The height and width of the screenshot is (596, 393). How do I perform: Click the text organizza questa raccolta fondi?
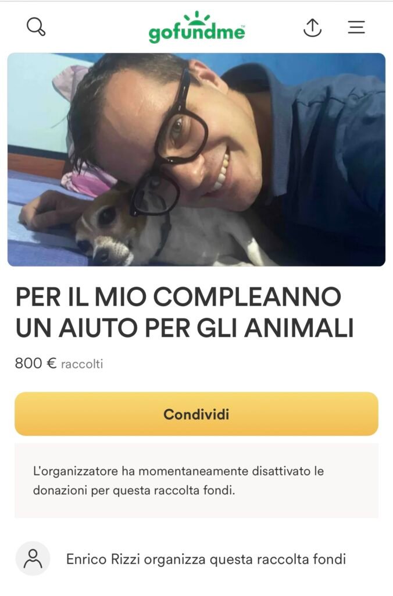[245, 559]
